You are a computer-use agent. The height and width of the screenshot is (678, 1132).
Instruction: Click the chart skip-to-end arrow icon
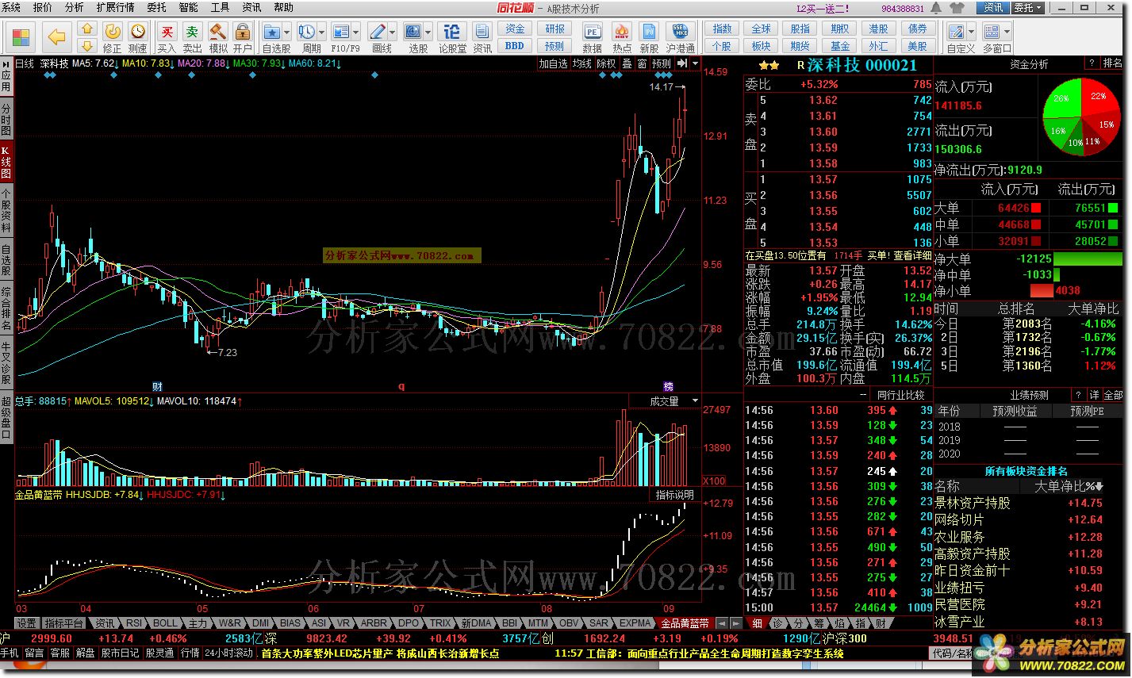point(682,63)
